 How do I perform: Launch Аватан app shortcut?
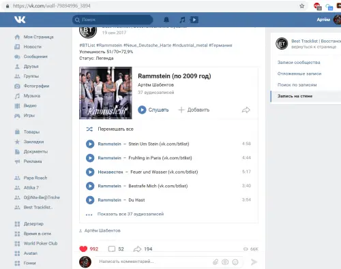click(x=26, y=253)
